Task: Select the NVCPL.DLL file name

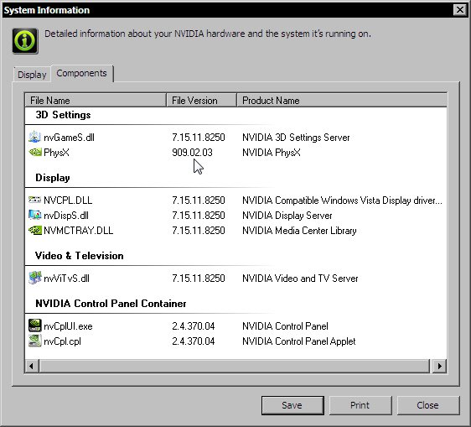Action: [x=68, y=200]
